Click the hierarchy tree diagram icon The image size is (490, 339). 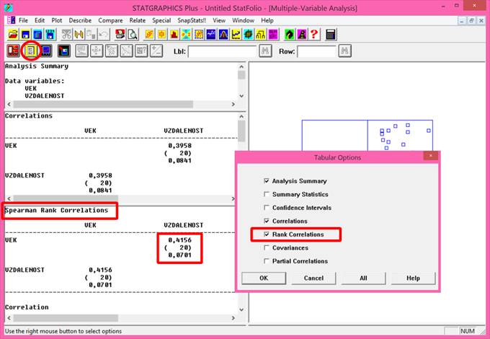pyautogui.click(x=261, y=35)
